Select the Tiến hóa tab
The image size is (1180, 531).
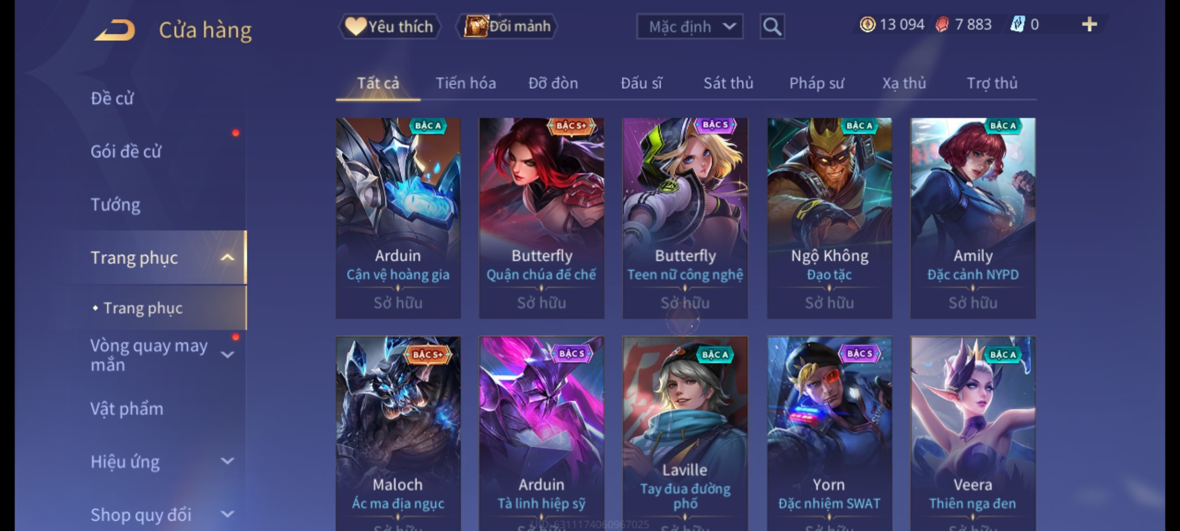(x=466, y=83)
